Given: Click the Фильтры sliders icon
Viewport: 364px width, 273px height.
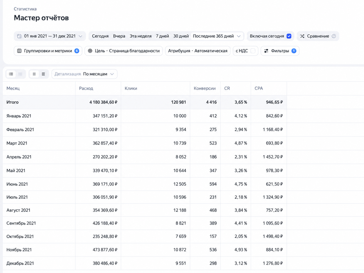Looking at the screenshot, I should click(266, 51).
